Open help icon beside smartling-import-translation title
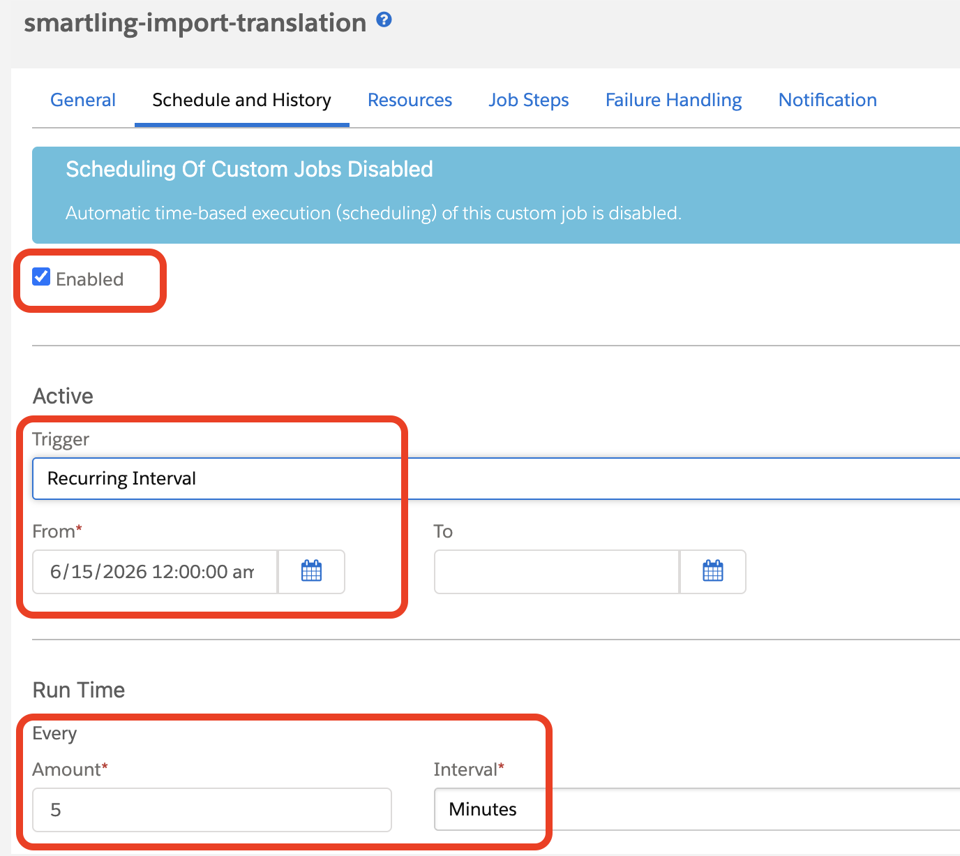 [384, 20]
